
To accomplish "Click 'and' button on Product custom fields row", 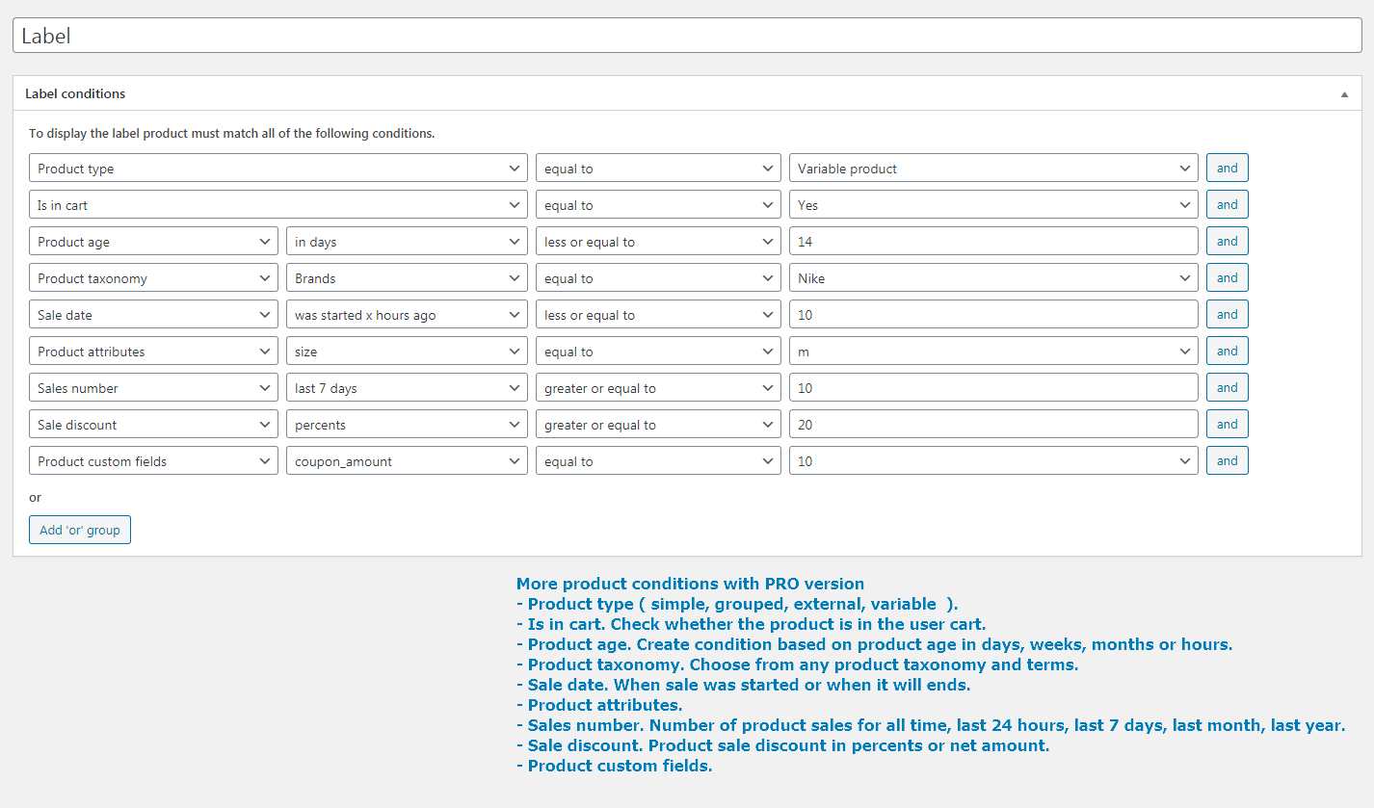I will pyautogui.click(x=1227, y=460).
